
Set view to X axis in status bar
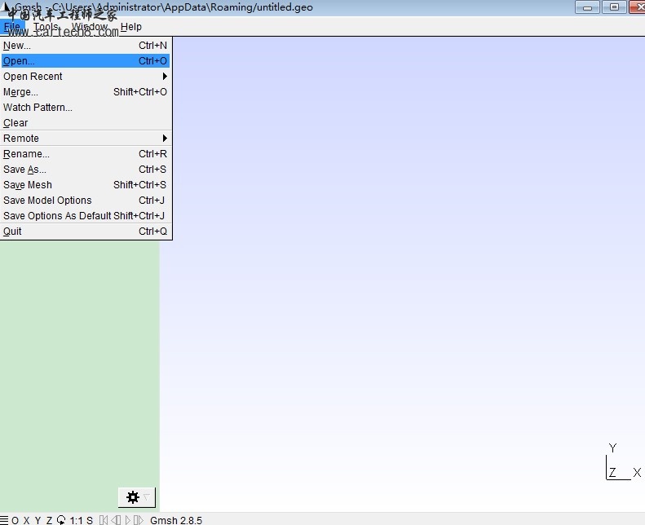[26, 520]
